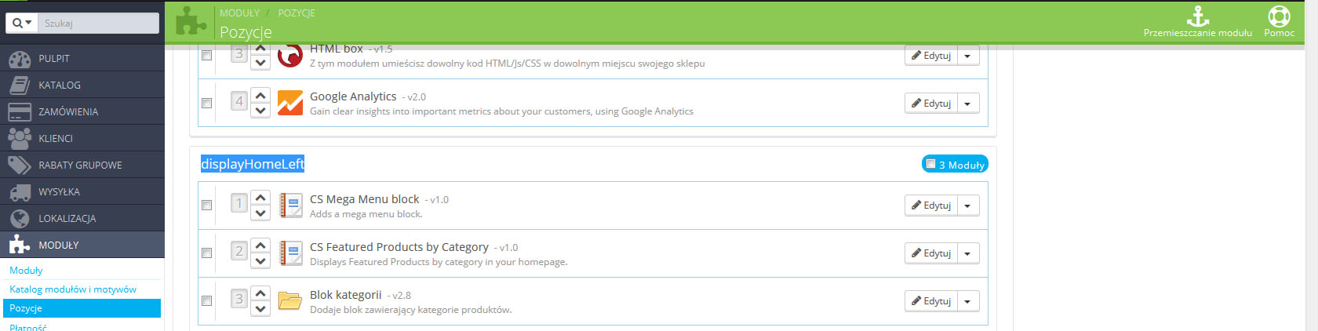Expand dropdown next to Blok kategorii Edytuj
This screenshot has width=1318, height=331.
tap(967, 301)
